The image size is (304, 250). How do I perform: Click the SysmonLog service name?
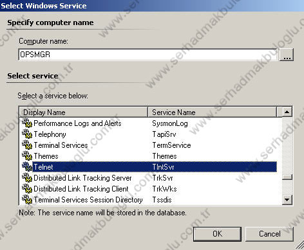pyautogui.click(x=170, y=123)
